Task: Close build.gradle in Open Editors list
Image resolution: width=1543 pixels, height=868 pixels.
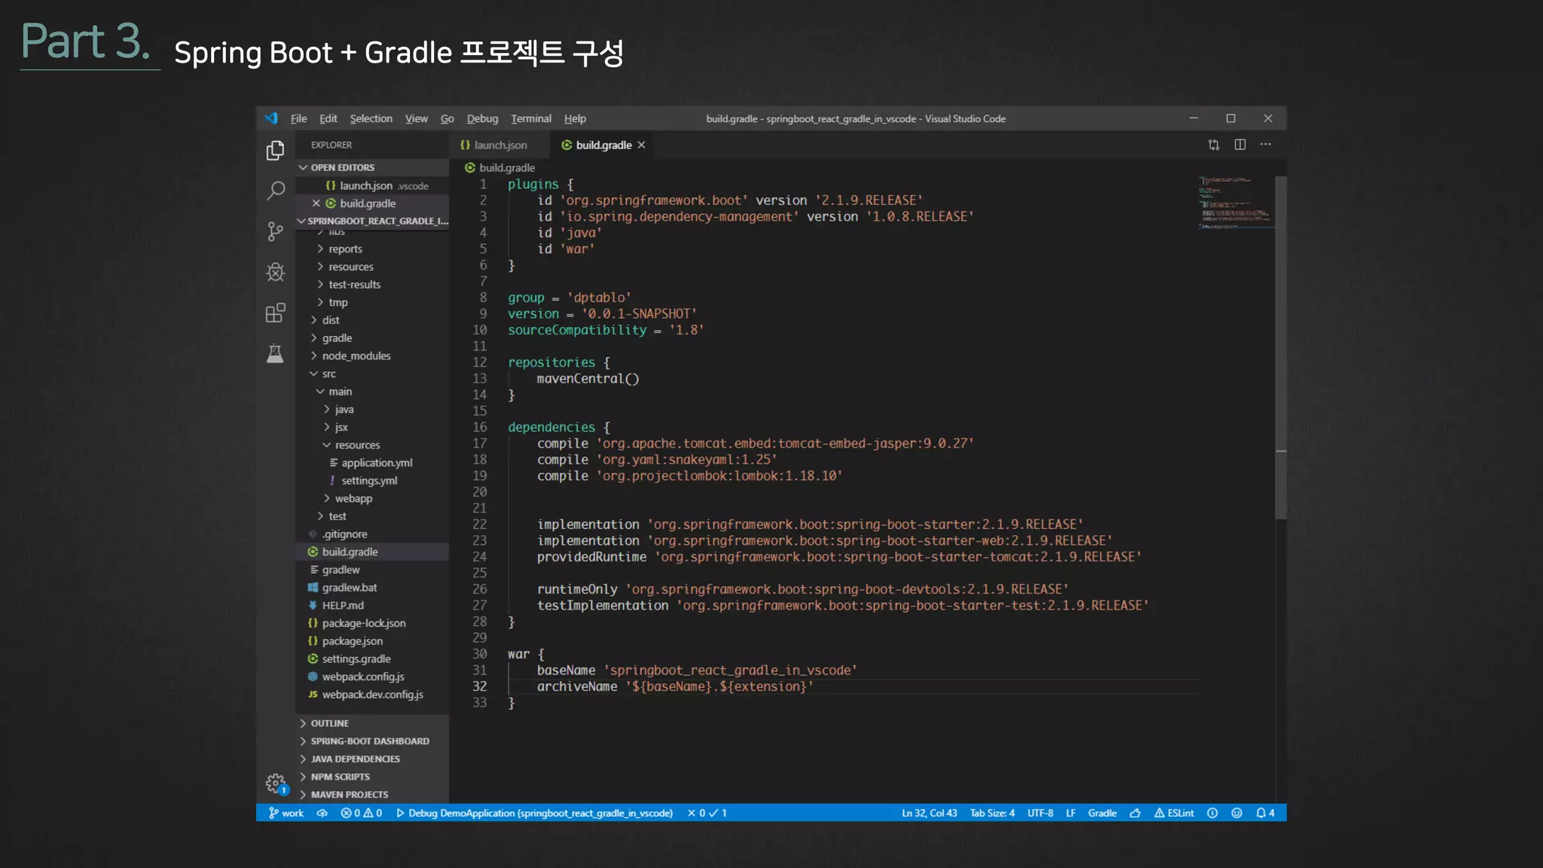Action: click(316, 203)
